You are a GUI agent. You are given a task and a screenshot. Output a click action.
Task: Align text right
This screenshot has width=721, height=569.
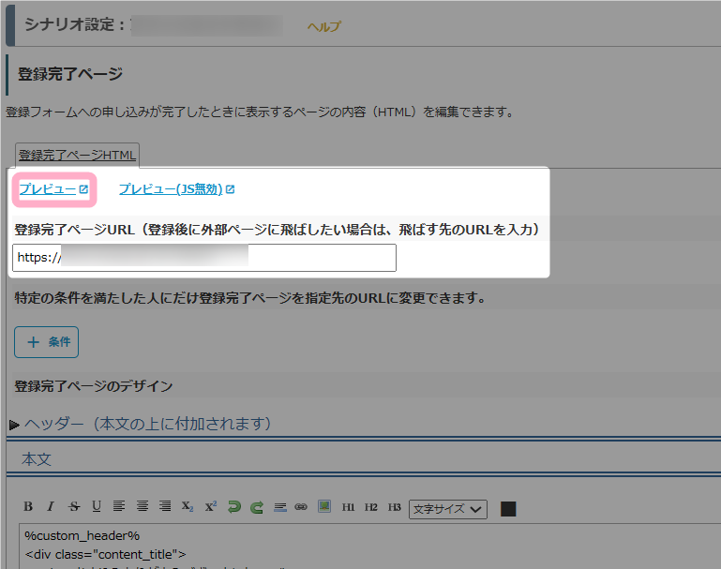click(165, 506)
